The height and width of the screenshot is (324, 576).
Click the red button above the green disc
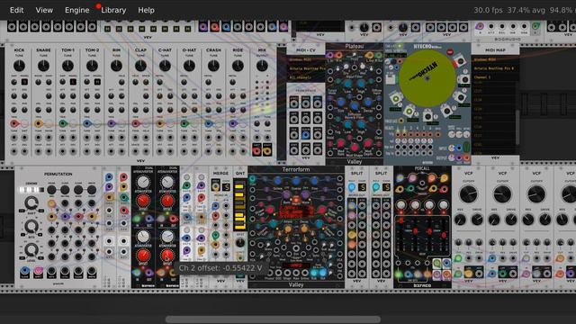click(x=450, y=52)
